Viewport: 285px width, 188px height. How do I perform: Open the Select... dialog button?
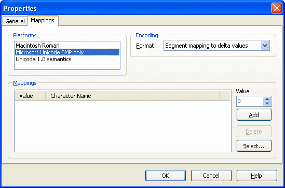coord(254,146)
